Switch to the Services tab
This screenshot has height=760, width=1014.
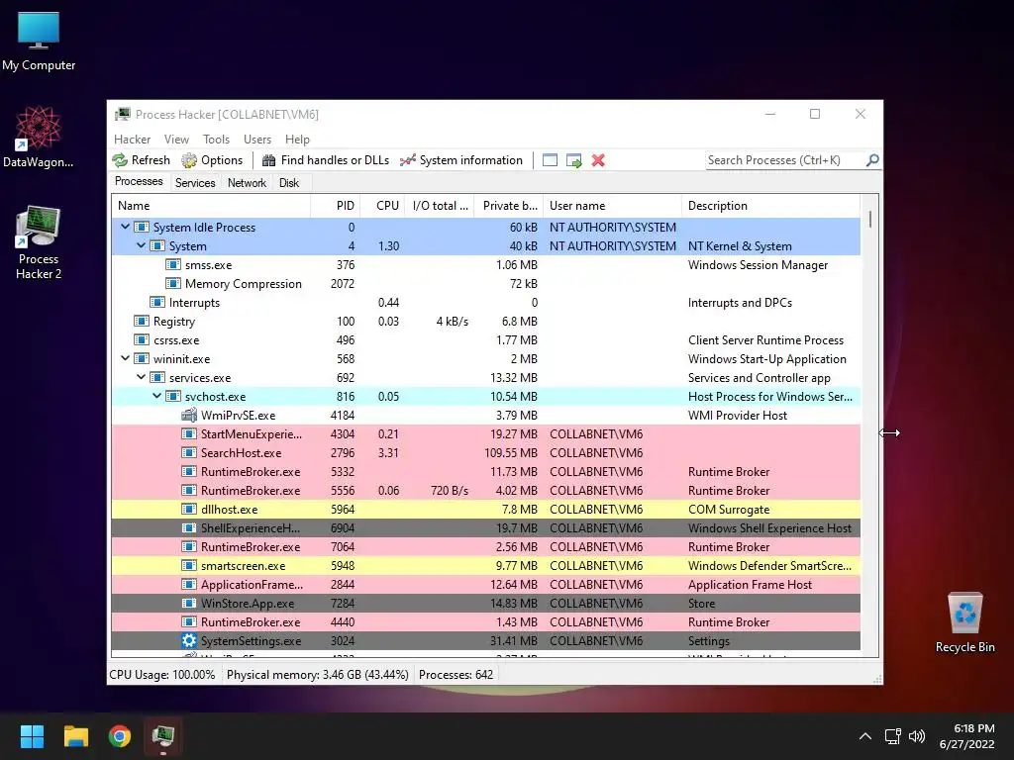pos(195,183)
